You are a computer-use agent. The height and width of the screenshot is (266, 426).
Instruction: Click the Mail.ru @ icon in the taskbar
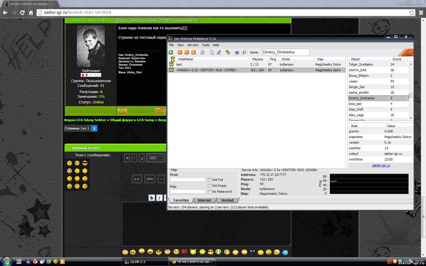[x=49, y=262]
